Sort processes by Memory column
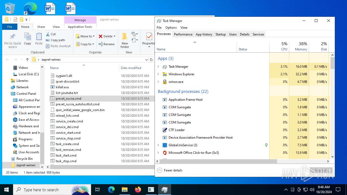The width and height of the screenshot is (347, 195). click(x=299, y=46)
